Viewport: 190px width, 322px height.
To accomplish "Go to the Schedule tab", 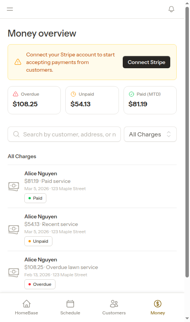I will coord(70,307).
